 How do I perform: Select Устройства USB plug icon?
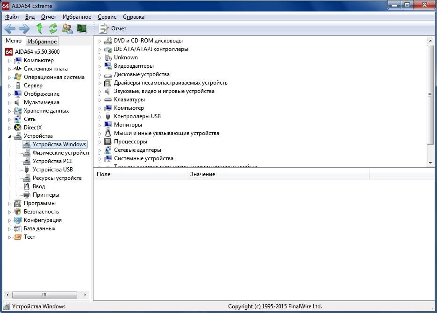(27, 170)
